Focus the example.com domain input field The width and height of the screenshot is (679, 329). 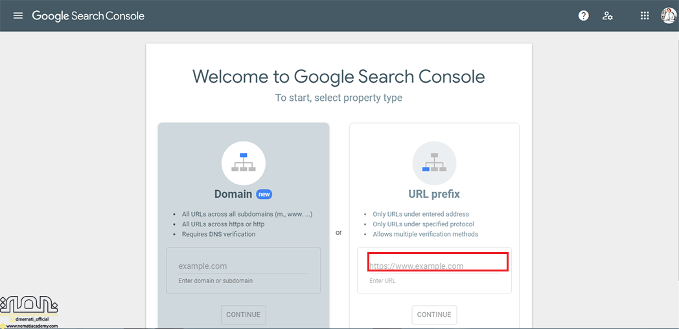pos(243,266)
